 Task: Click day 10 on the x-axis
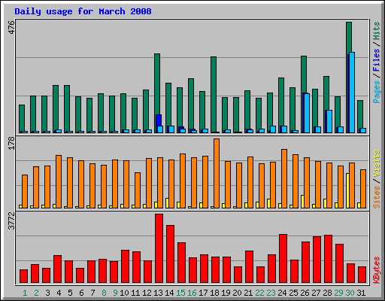pyautogui.click(x=124, y=293)
